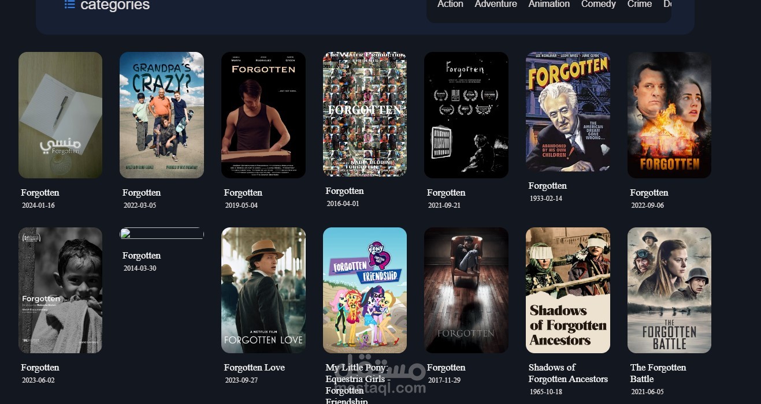761x404 pixels.
Task: Click the Shadows of Forgotten Ancestors title
Action: 568,373
